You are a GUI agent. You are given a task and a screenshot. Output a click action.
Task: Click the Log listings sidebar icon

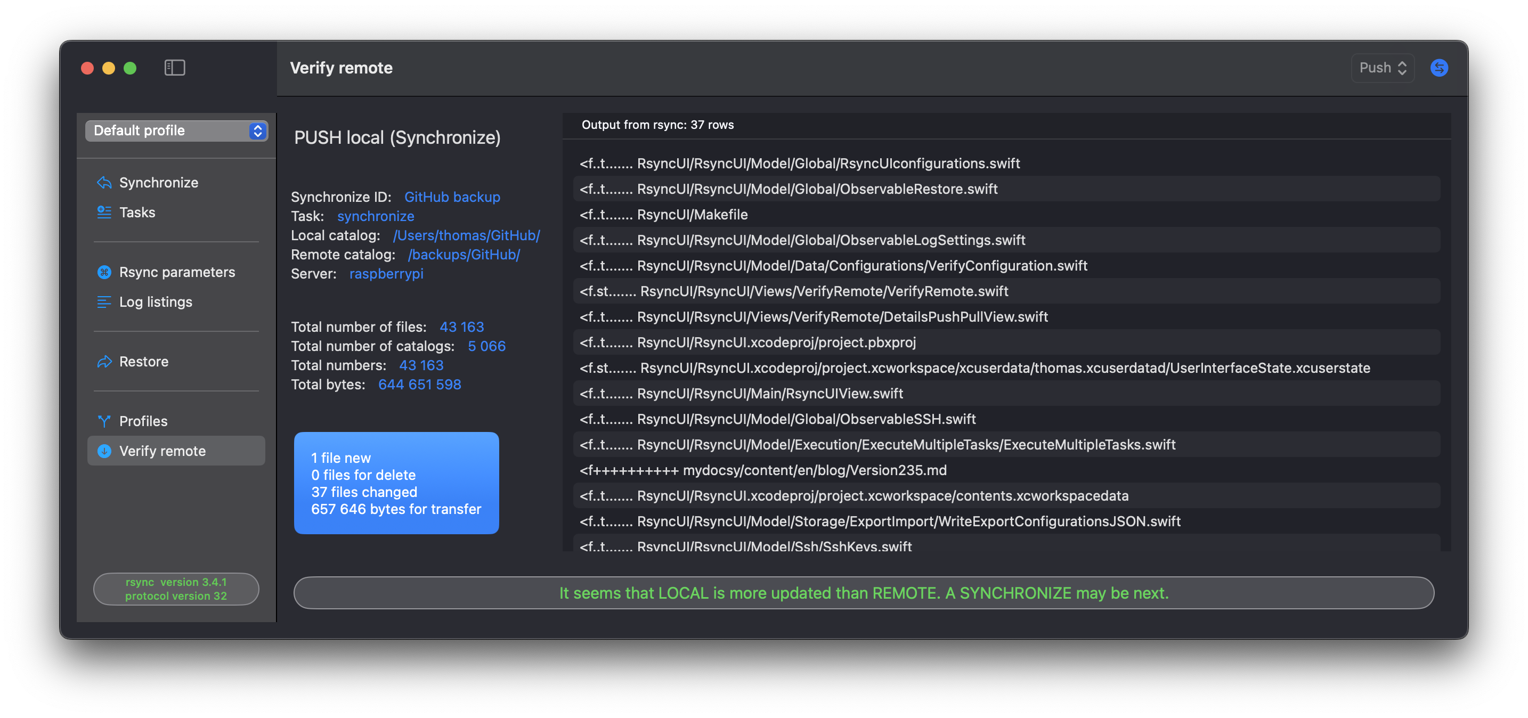click(x=104, y=302)
